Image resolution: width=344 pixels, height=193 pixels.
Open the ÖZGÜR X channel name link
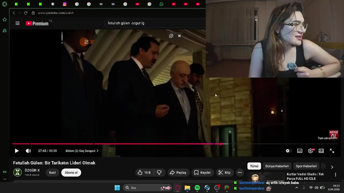(x=32, y=170)
